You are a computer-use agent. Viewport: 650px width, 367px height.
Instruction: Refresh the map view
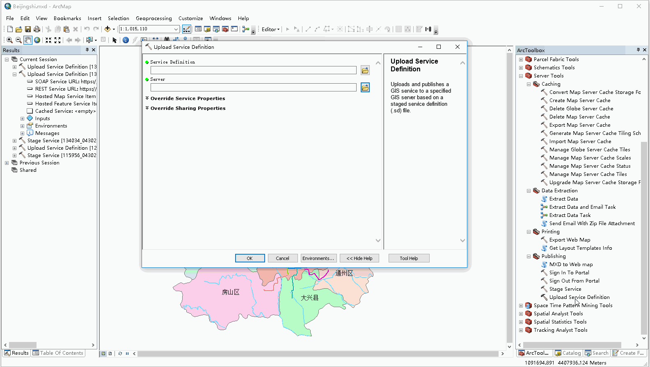pos(120,353)
